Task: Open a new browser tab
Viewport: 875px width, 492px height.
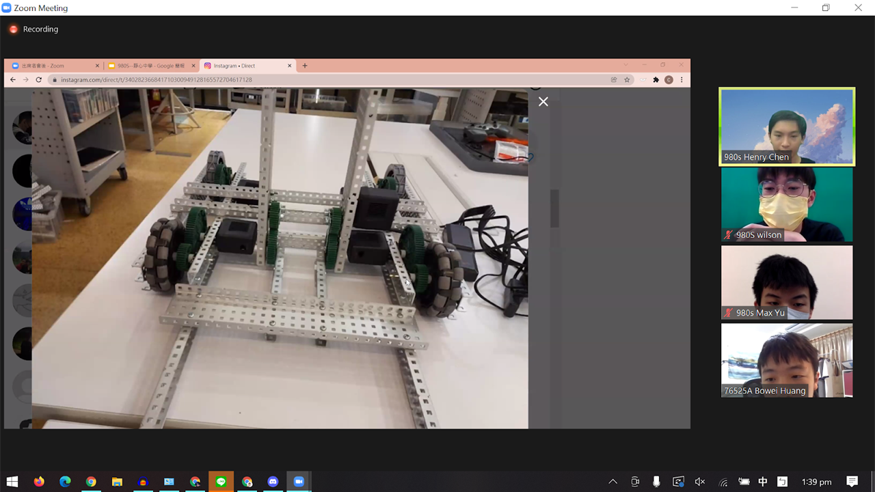Action: [305, 66]
